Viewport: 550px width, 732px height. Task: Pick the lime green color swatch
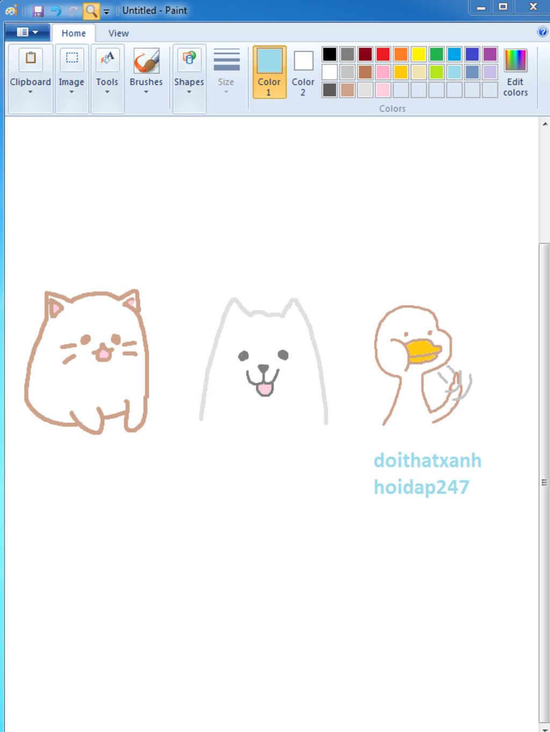437,72
